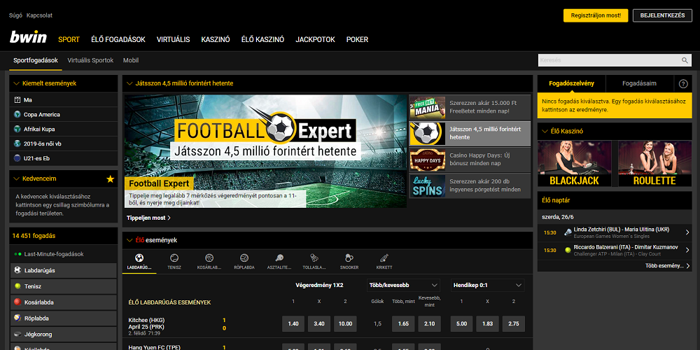This screenshot has height=350, width=700.
Task: Select the Tenisz sport icon tab
Action: 174,260
